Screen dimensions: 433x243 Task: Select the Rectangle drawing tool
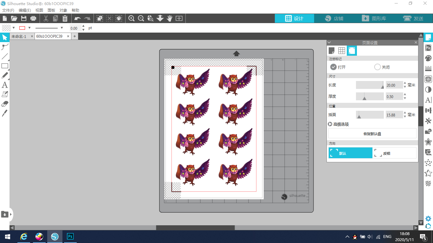pyautogui.click(x=5, y=66)
